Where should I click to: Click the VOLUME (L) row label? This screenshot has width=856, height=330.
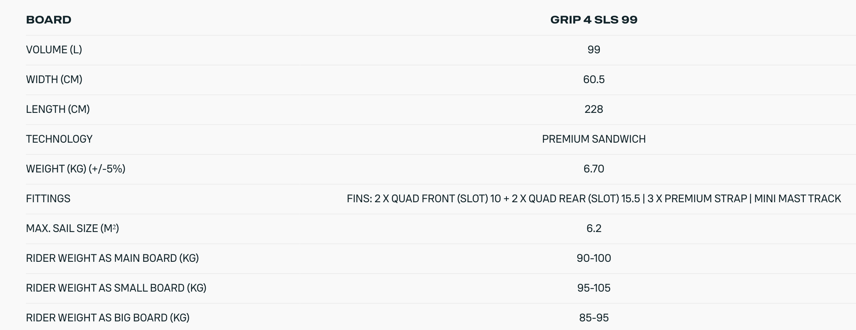54,50
